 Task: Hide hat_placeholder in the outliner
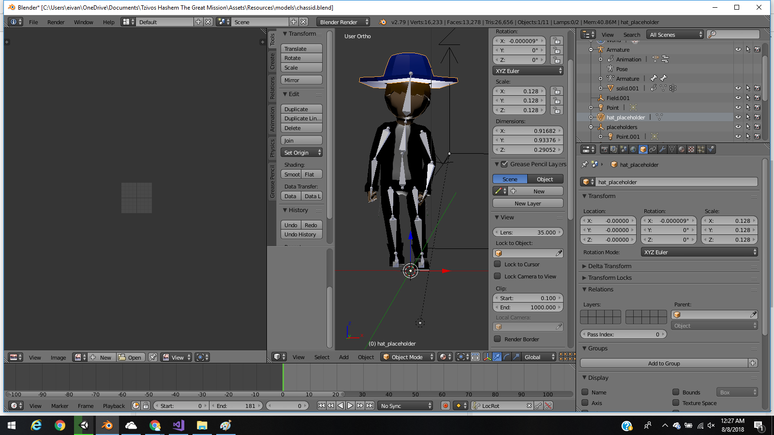point(738,117)
